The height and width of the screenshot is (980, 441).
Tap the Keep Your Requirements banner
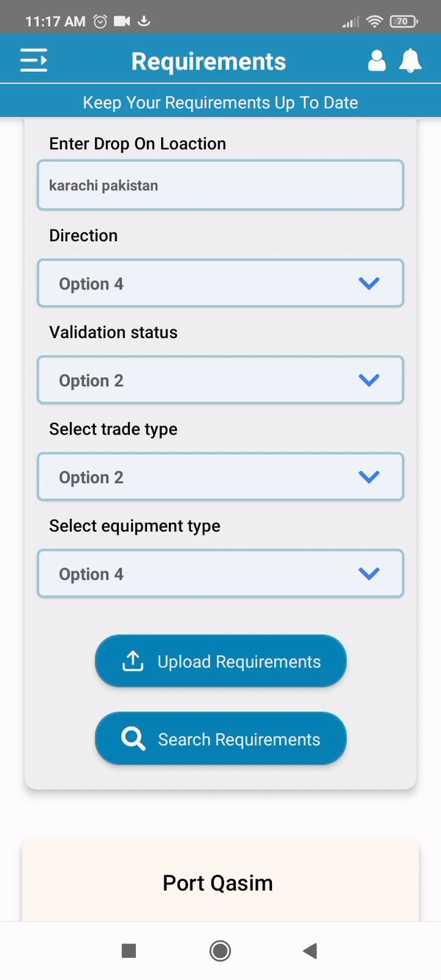click(x=220, y=102)
